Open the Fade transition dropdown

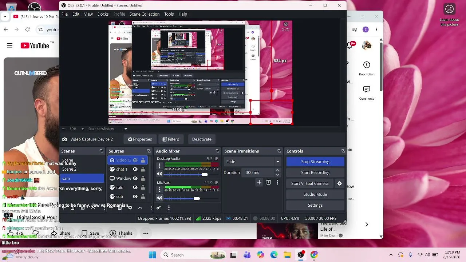[x=253, y=162]
